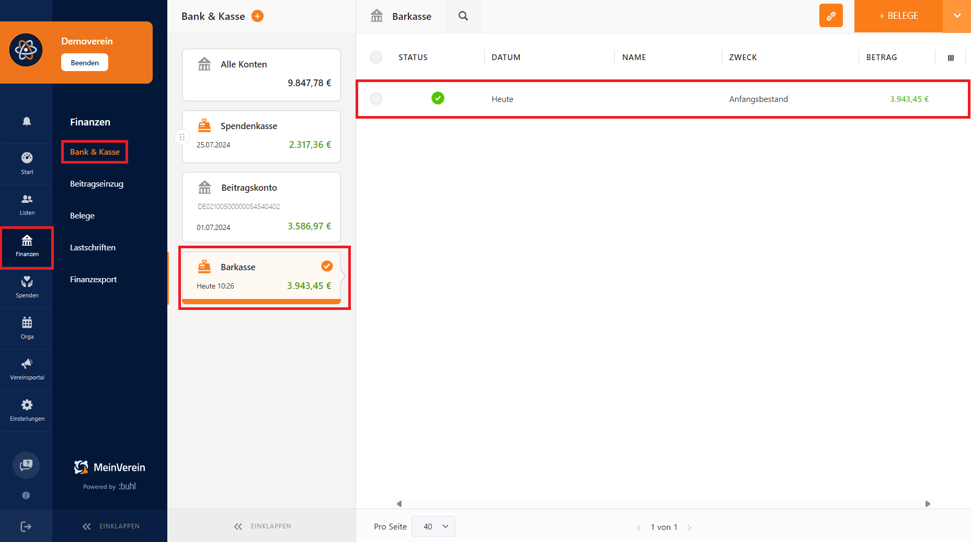Go to previous page arrow

click(x=638, y=527)
